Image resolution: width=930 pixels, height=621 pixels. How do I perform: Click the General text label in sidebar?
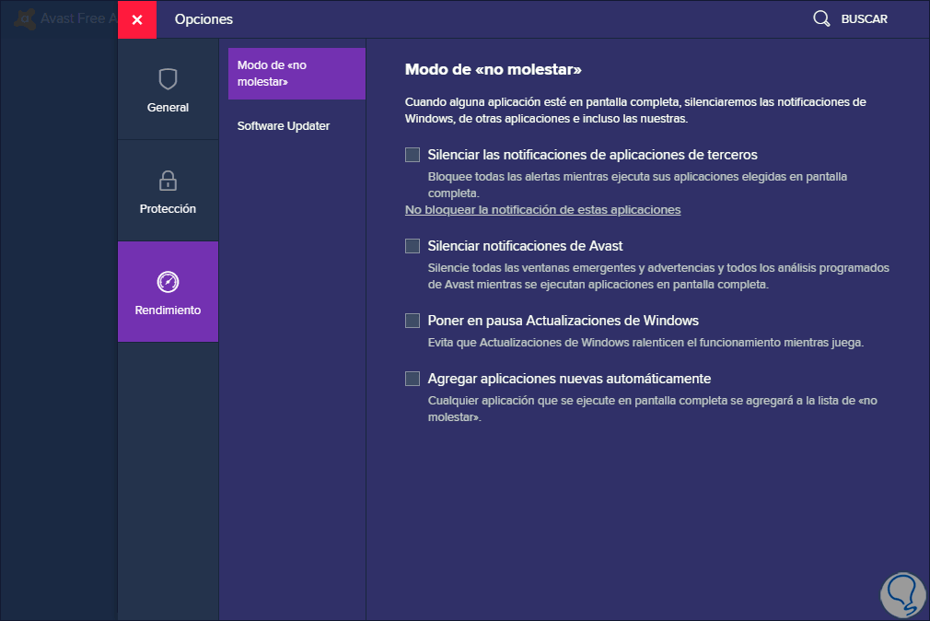pos(168,108)
